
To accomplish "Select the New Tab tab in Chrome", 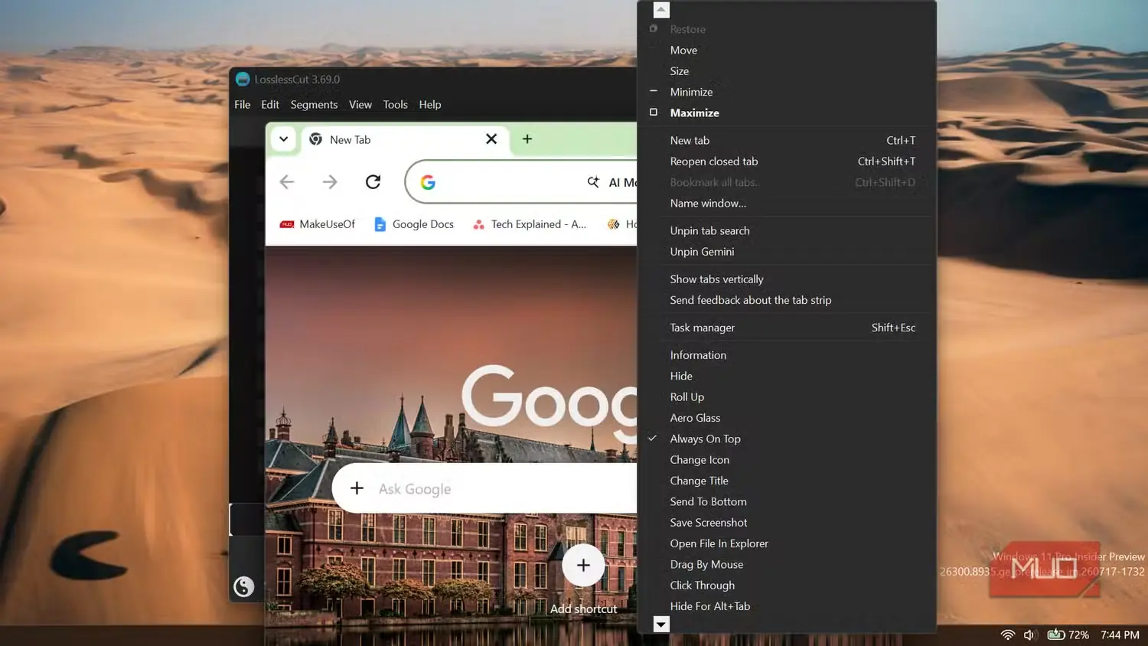I will tap(405, 139).
